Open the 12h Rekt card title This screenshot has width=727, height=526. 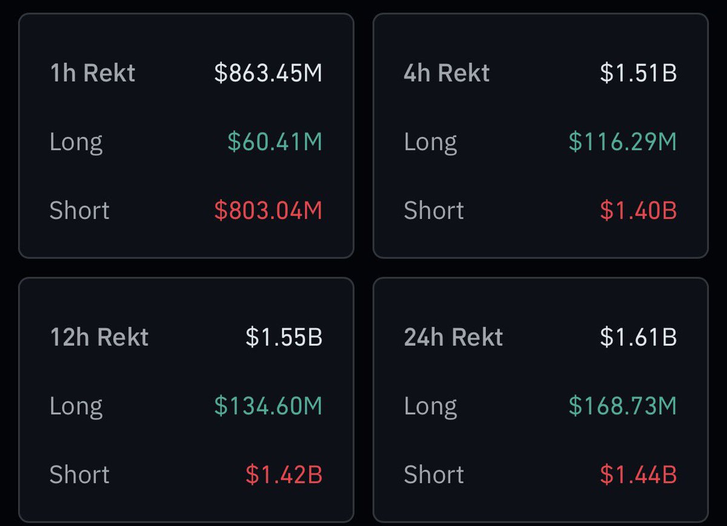click(99, 338)
